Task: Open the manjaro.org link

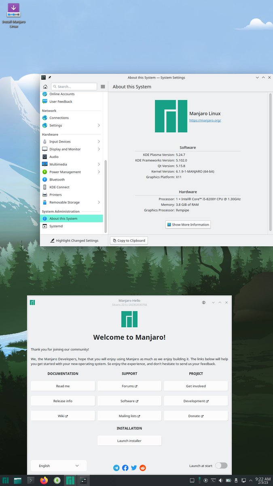Action: pyautogui.click(x=205, y=120)
